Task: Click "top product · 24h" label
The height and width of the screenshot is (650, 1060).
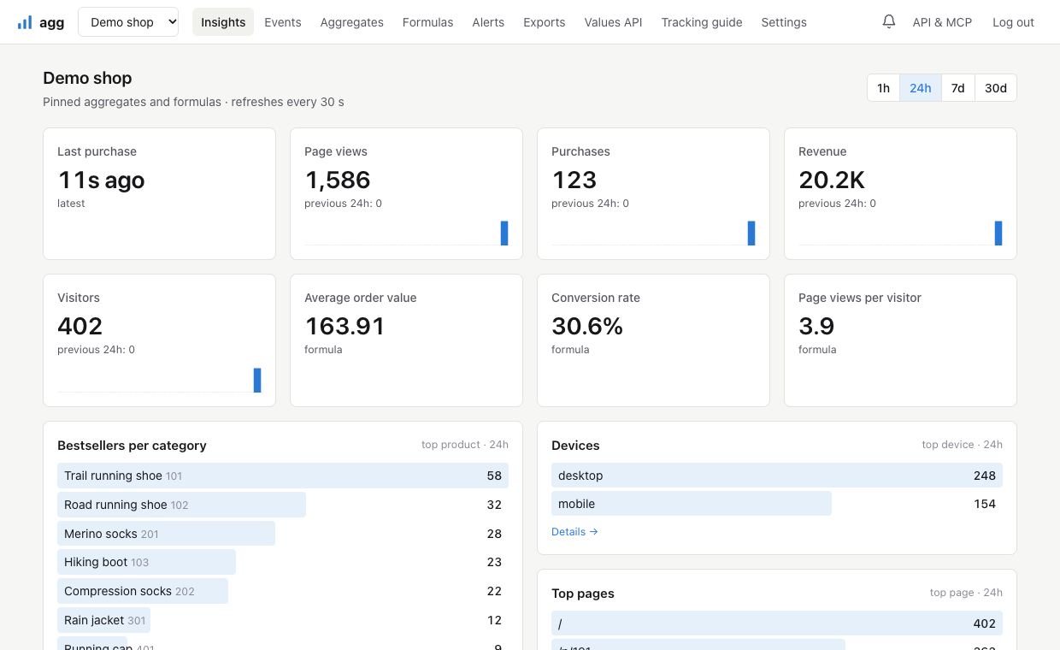Action: tap(465, 445)
